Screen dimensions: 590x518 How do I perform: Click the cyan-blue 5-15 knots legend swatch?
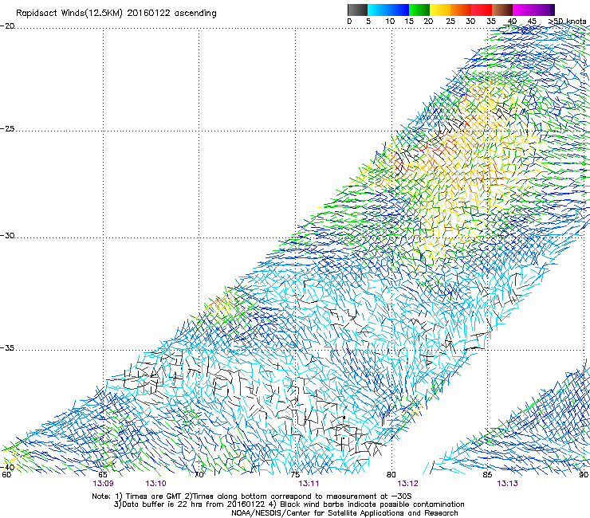tap(388, 10)
